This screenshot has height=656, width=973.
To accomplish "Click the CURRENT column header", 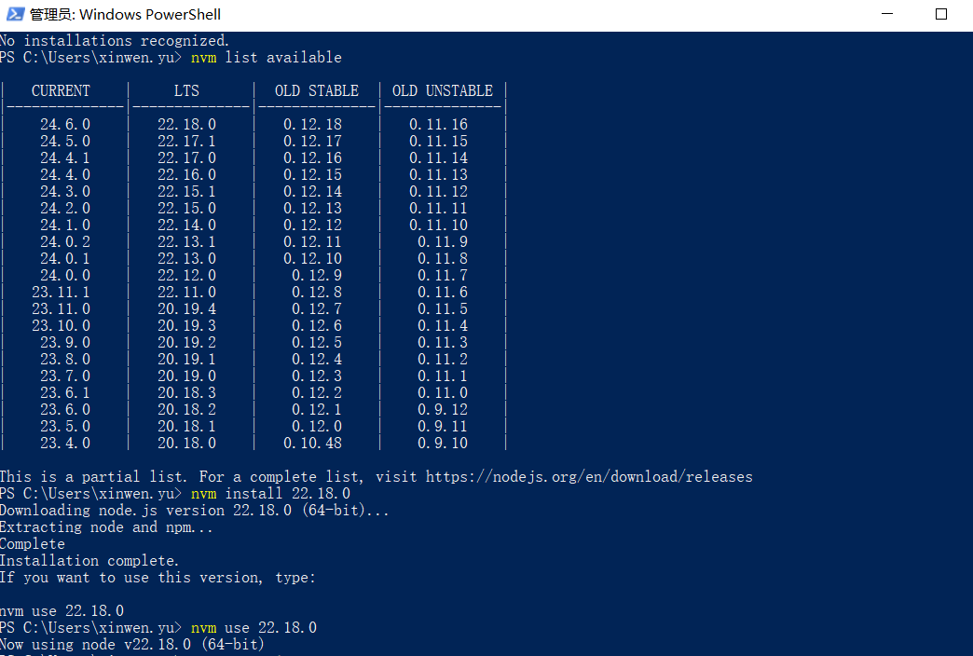I will tap(61, 91).
